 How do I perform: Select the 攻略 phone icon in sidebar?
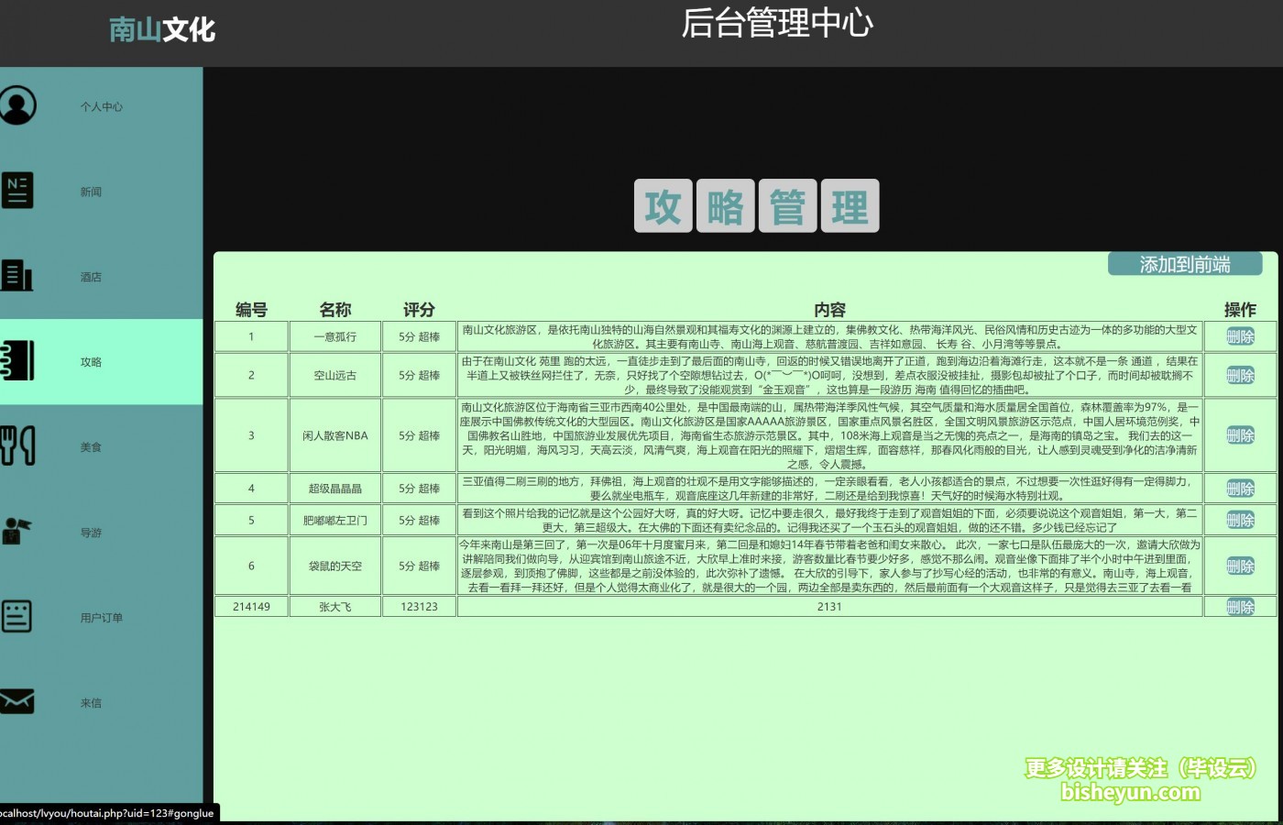click(x=16, y=361)
